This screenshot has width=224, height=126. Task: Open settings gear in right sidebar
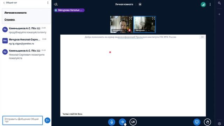[219, 124]
